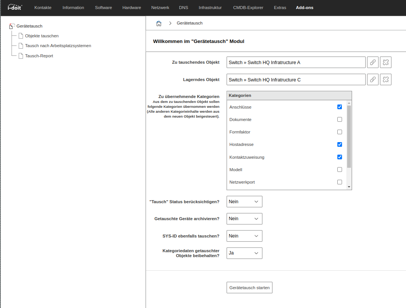Click the Kategorien list header
This screenshot has width=406, height=308.
289,95
